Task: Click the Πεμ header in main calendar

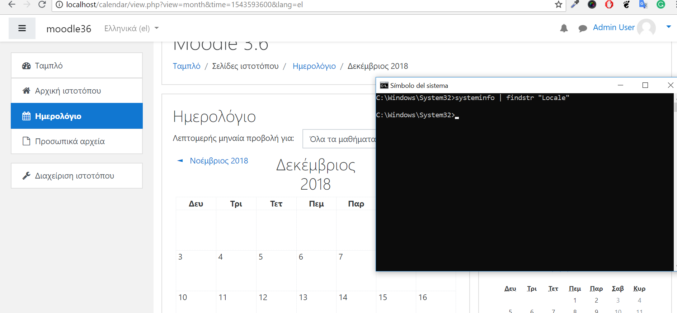Action: [x=316, y=204]
